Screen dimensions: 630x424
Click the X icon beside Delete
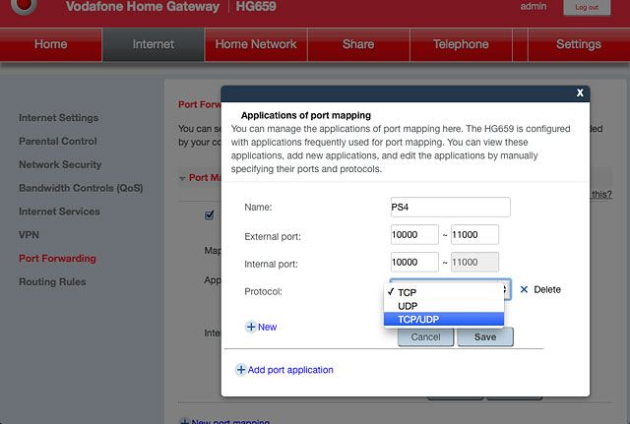(x=524, y=289)
